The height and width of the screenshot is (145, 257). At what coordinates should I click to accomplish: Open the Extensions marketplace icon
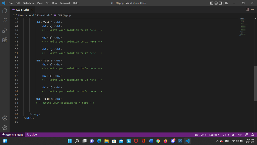[5, 40]
